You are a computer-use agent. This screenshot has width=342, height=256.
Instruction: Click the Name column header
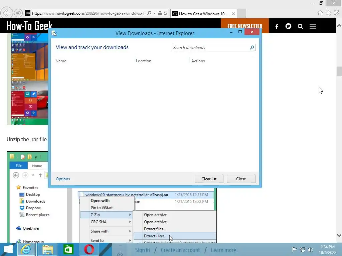click(x=61, y=61)
